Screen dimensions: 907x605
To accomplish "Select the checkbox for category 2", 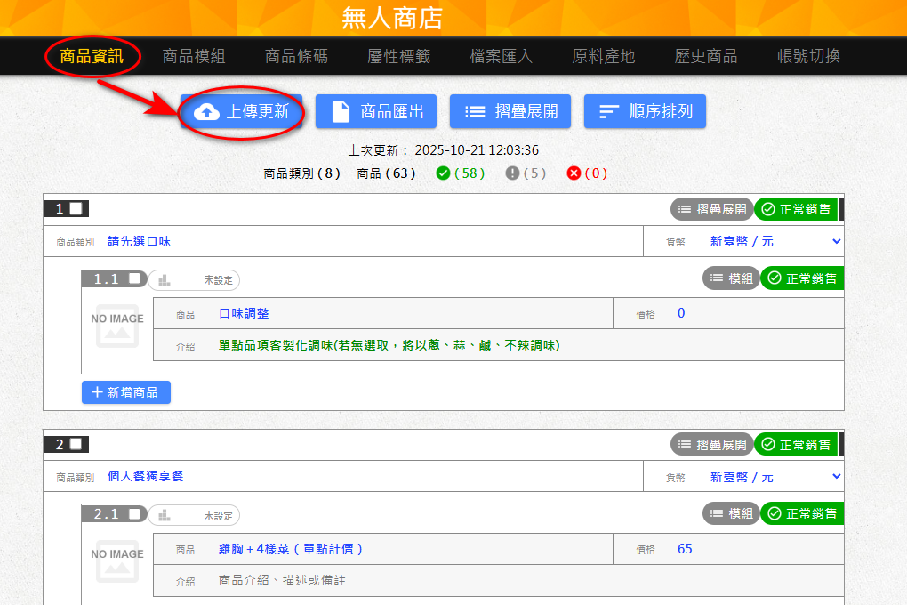I will pyautogui.click(x=76, y=444).
